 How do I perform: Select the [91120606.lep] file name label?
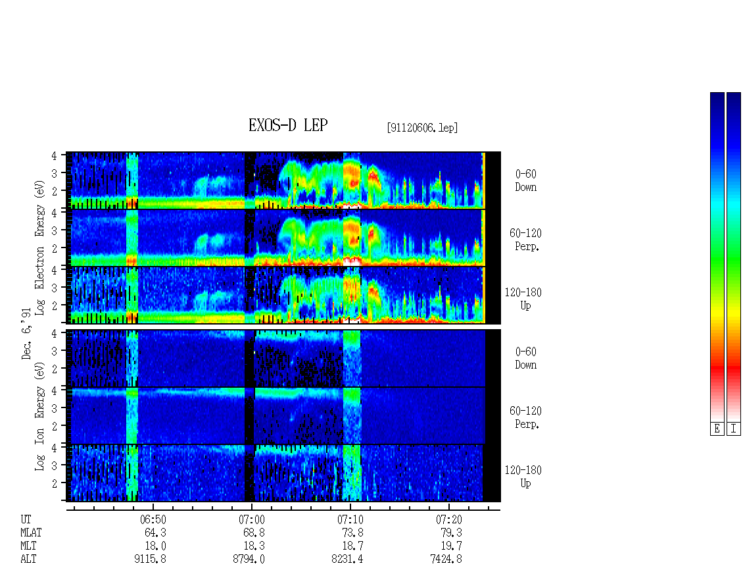[422, 128]
